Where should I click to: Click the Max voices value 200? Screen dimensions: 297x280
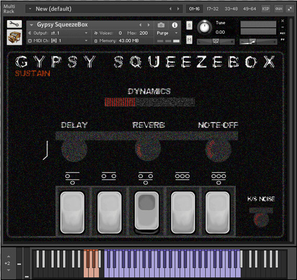coord(144,33)
